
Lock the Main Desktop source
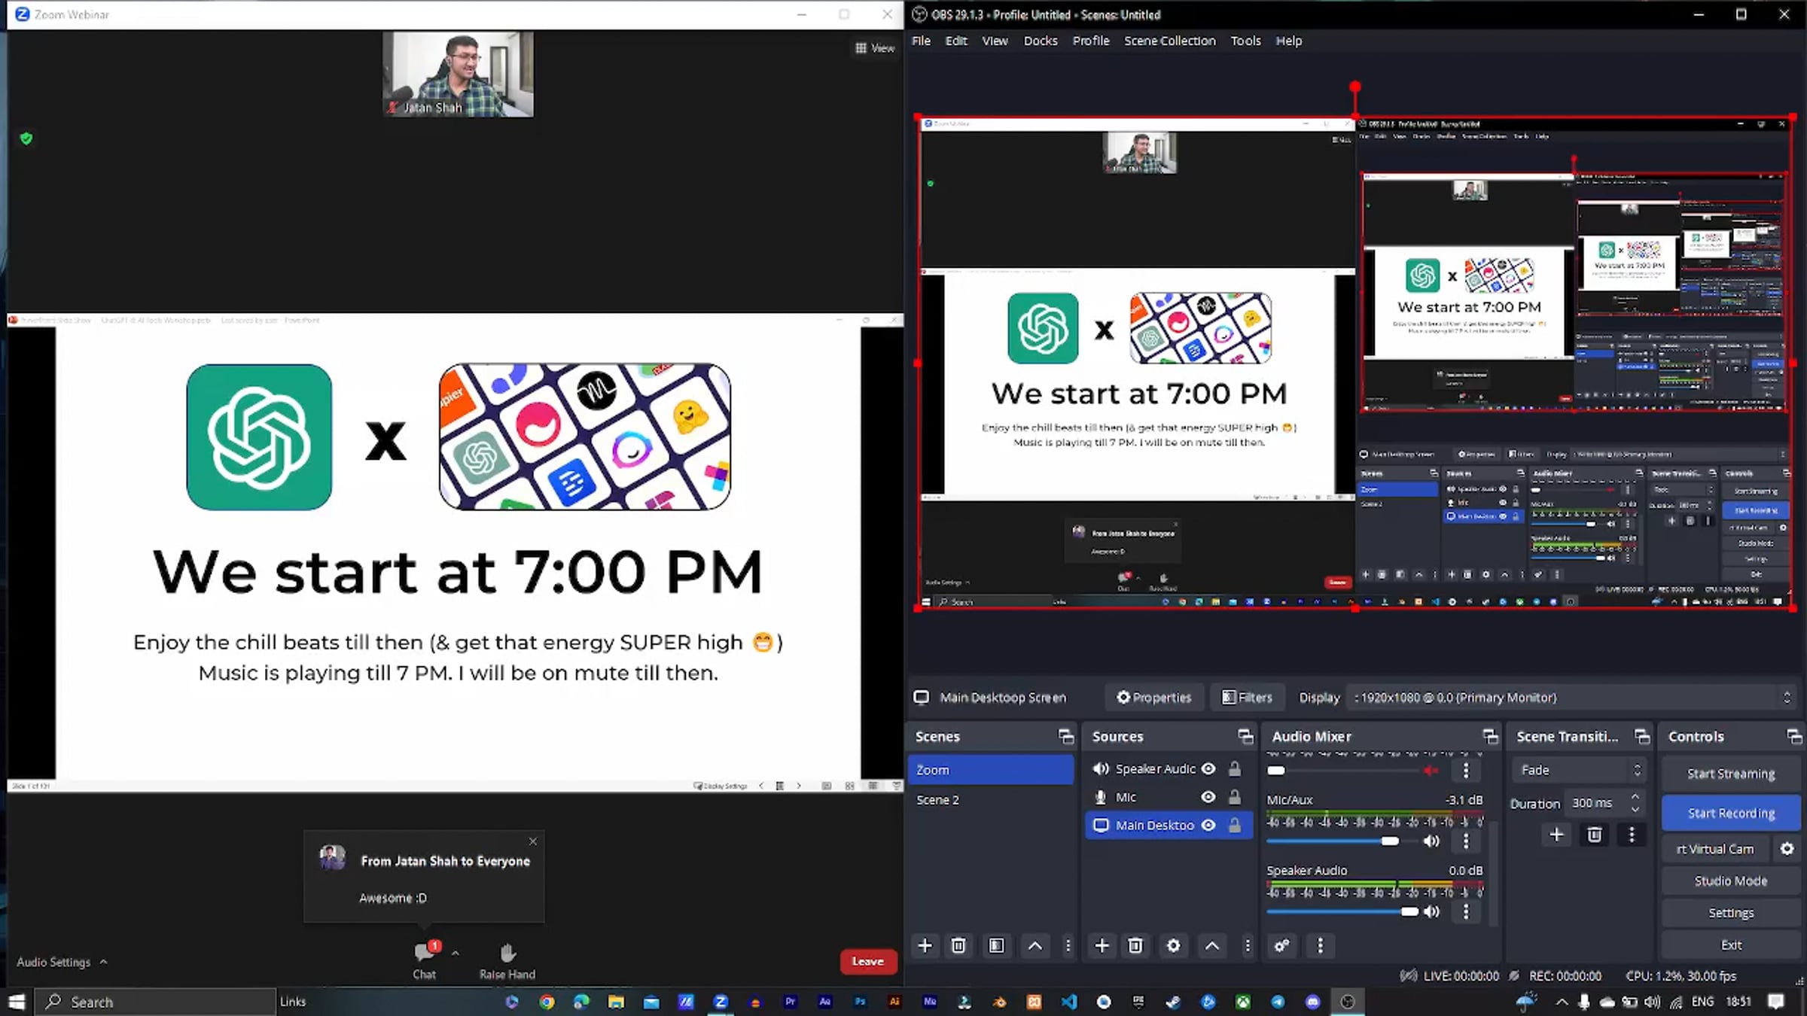[1235, 826]
